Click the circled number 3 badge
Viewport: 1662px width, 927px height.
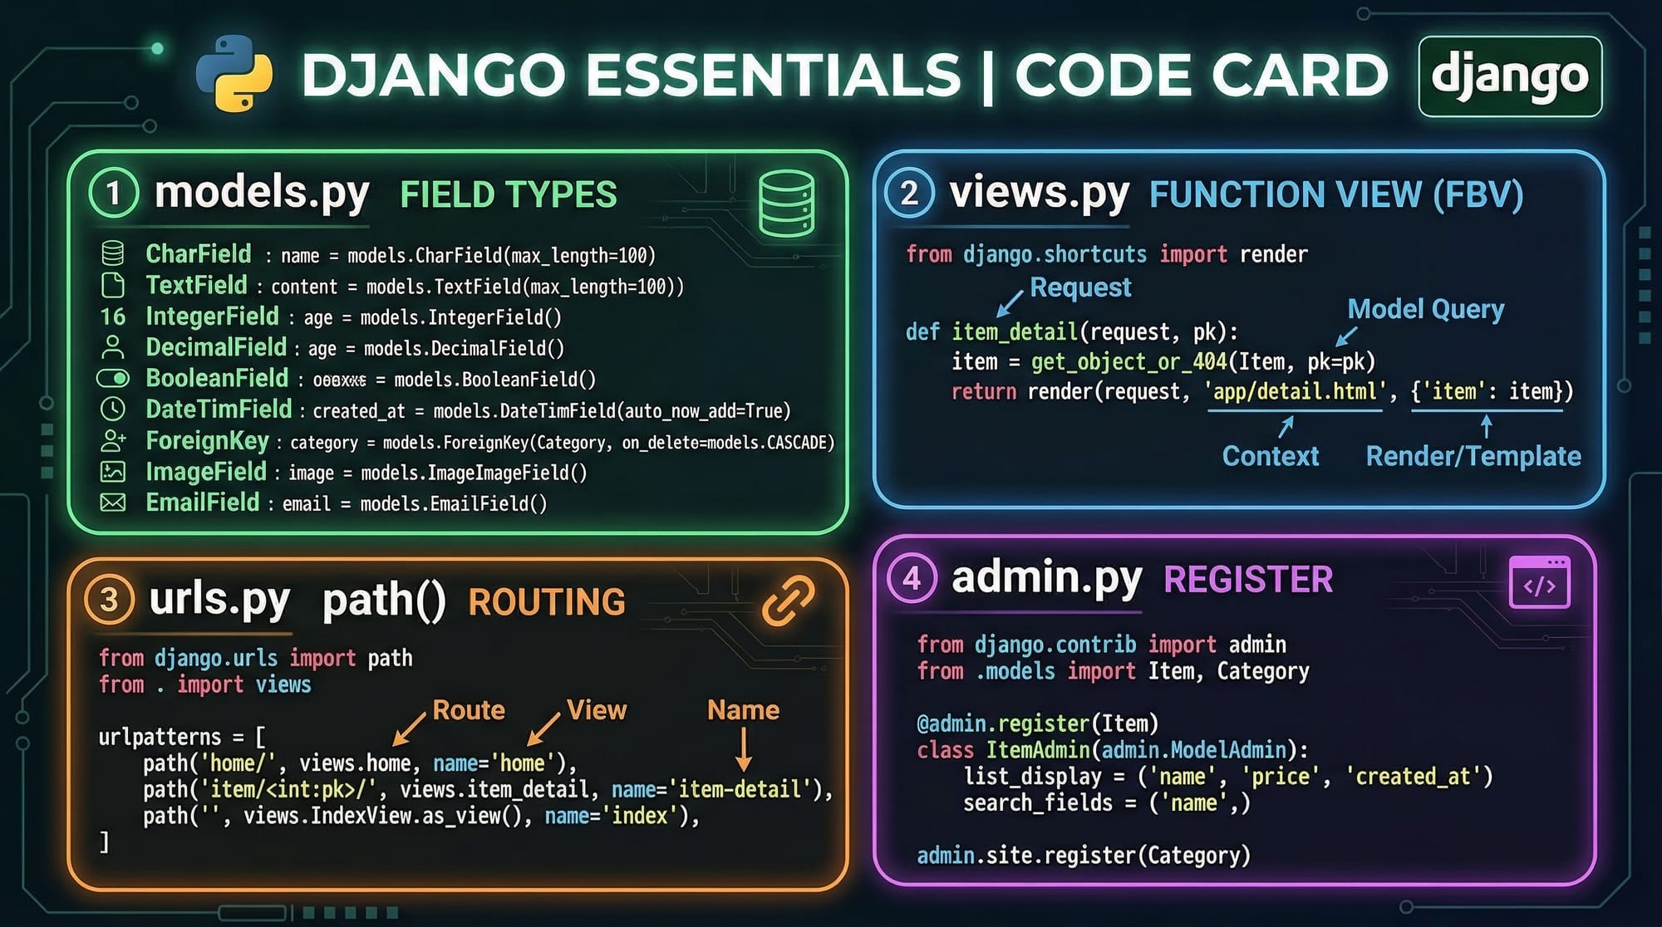tap(110, 600)
